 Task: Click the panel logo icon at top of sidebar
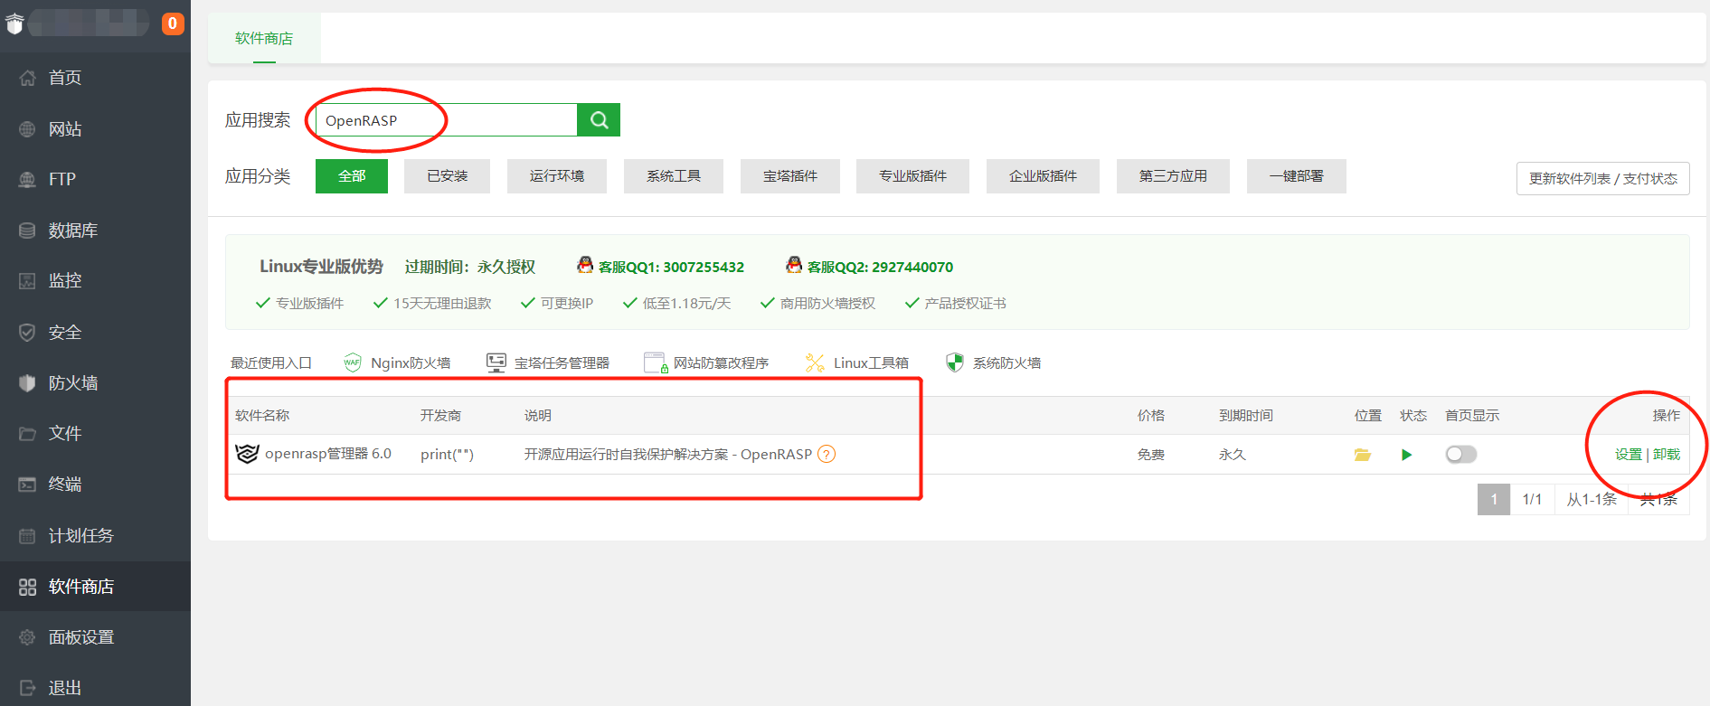[14, 24]
